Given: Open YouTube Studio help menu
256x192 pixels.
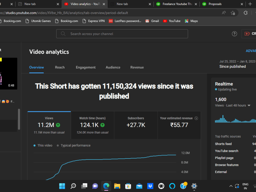Looking at the screenshot, I should click(234, 34).
